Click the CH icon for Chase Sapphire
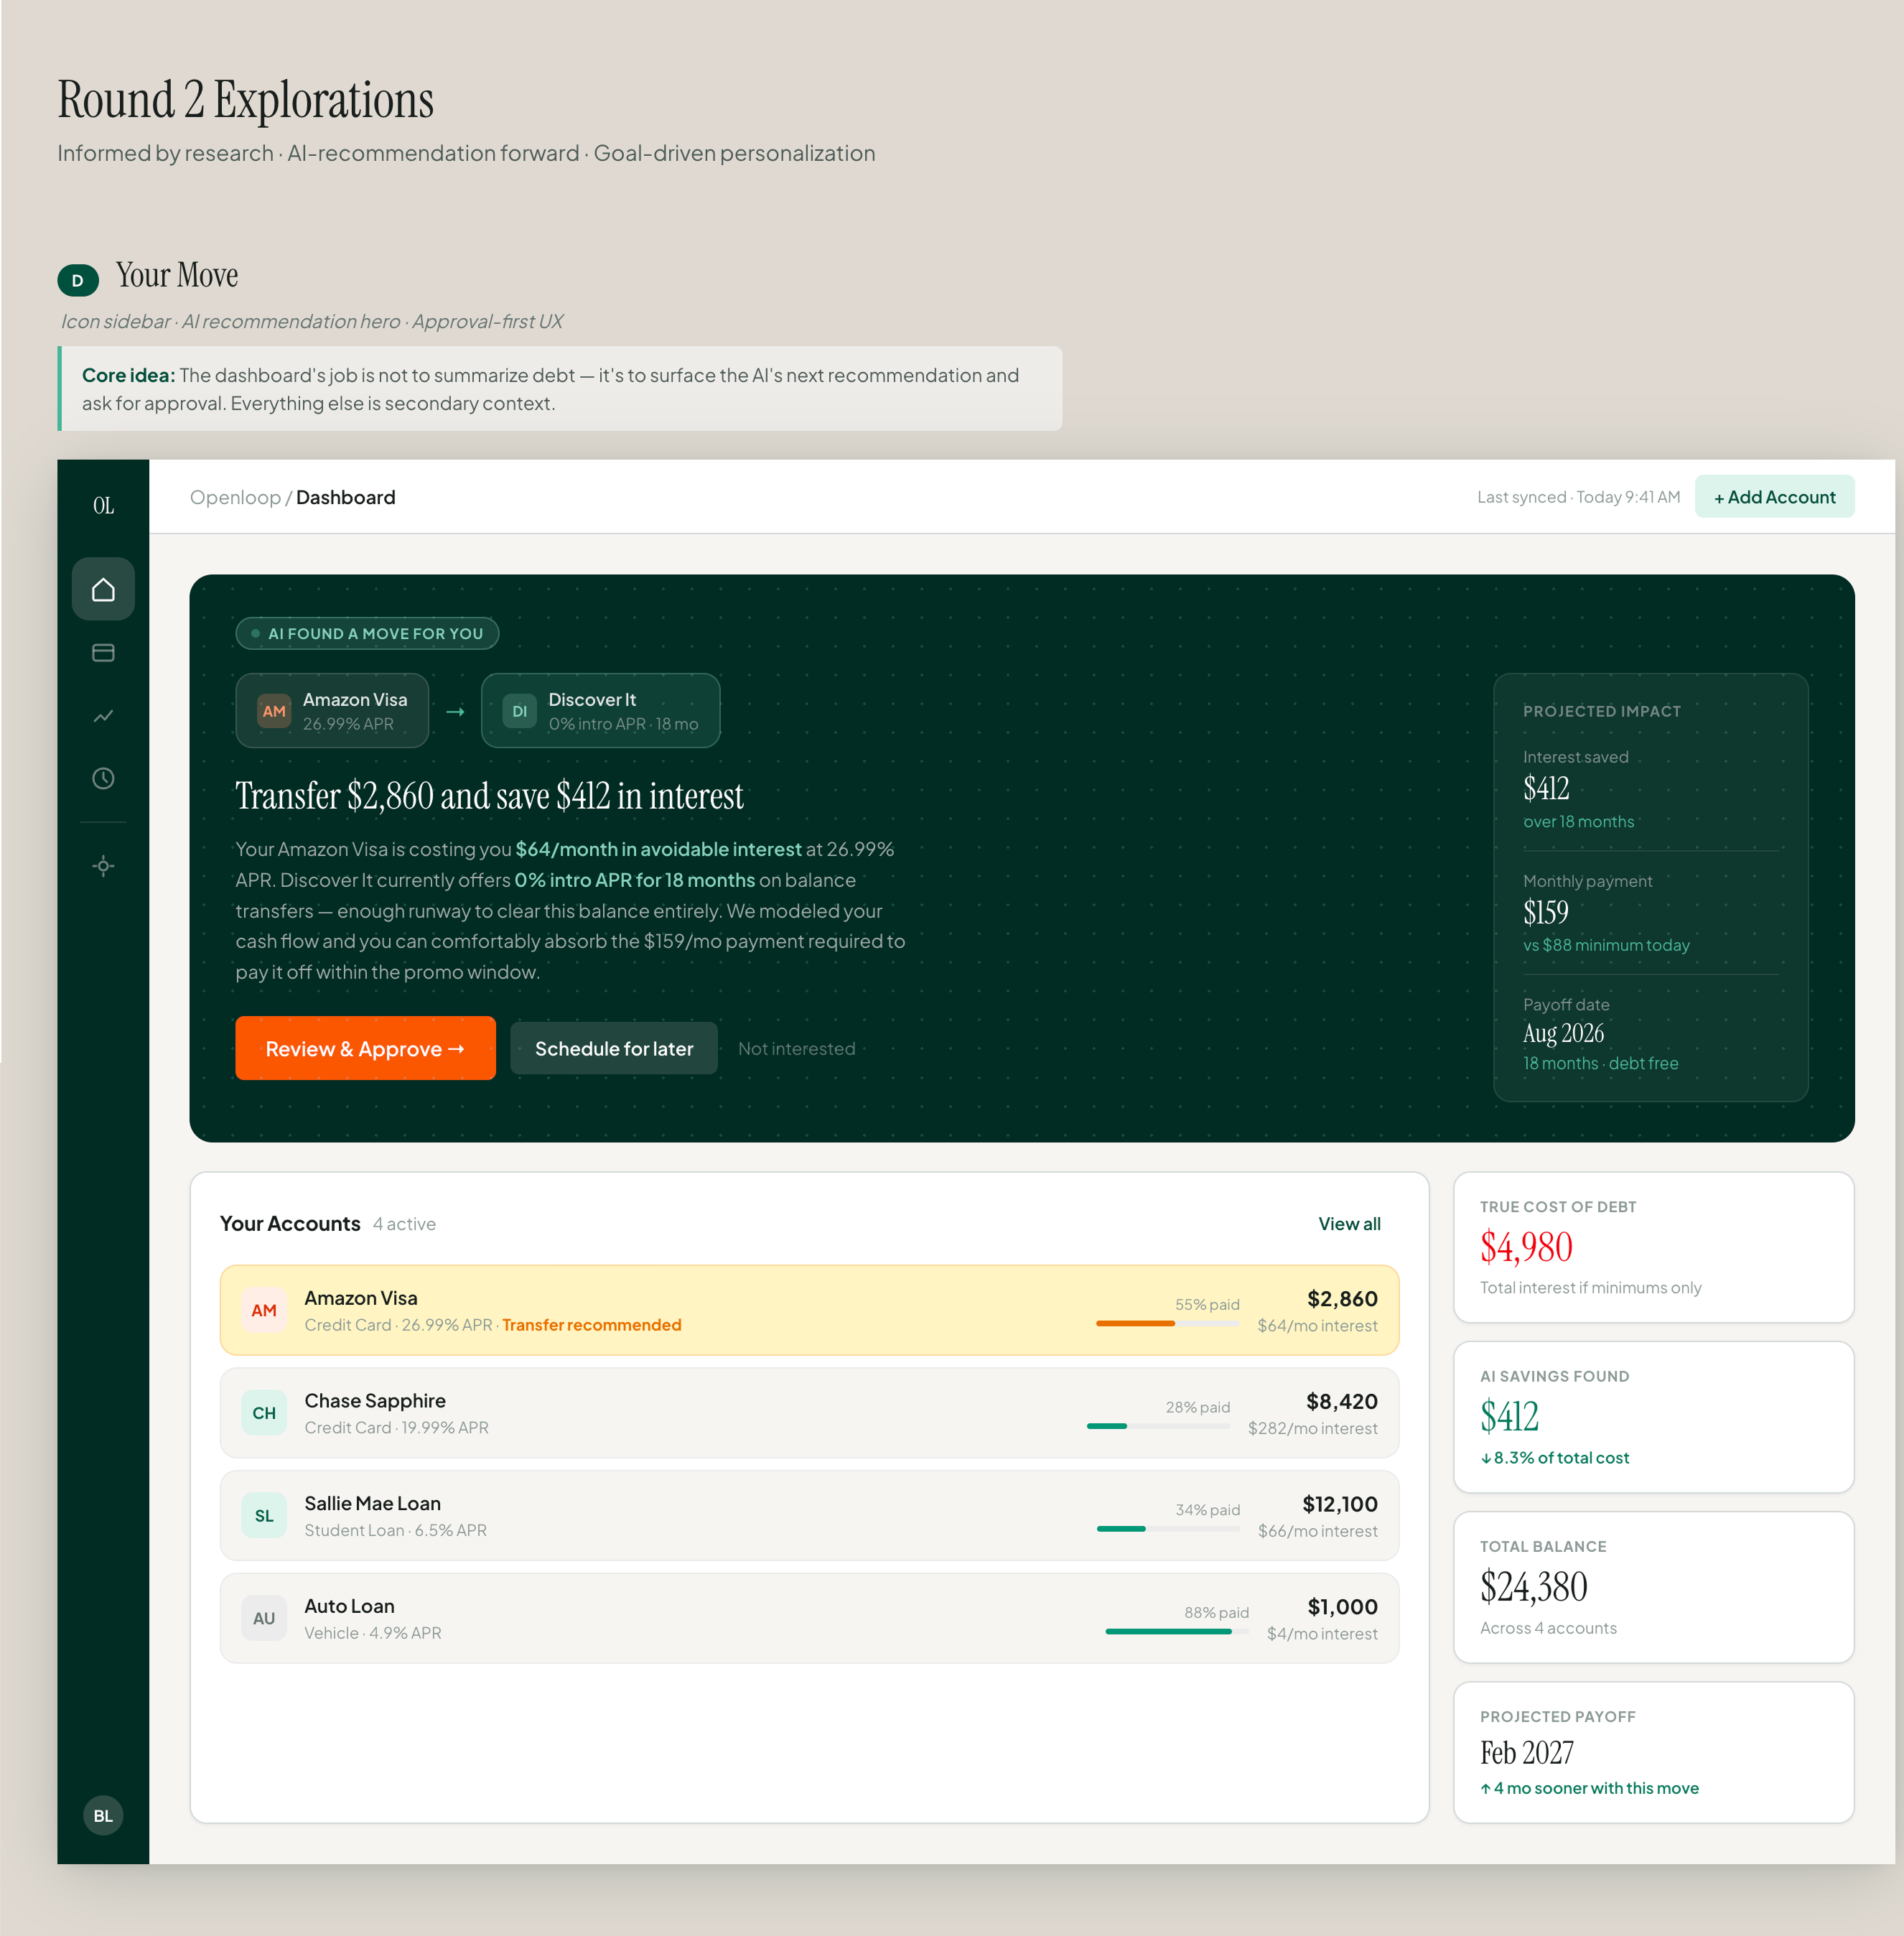Screen dimensions: 1904x1936 coord(264,1413)
